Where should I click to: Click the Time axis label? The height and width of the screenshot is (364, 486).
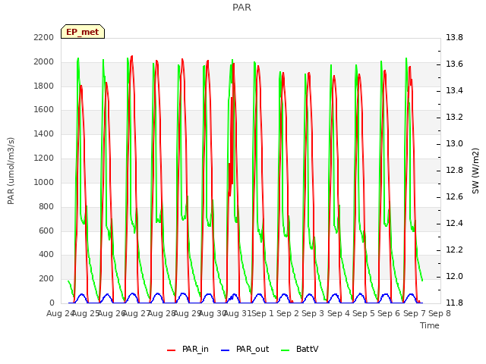(430, 325)
